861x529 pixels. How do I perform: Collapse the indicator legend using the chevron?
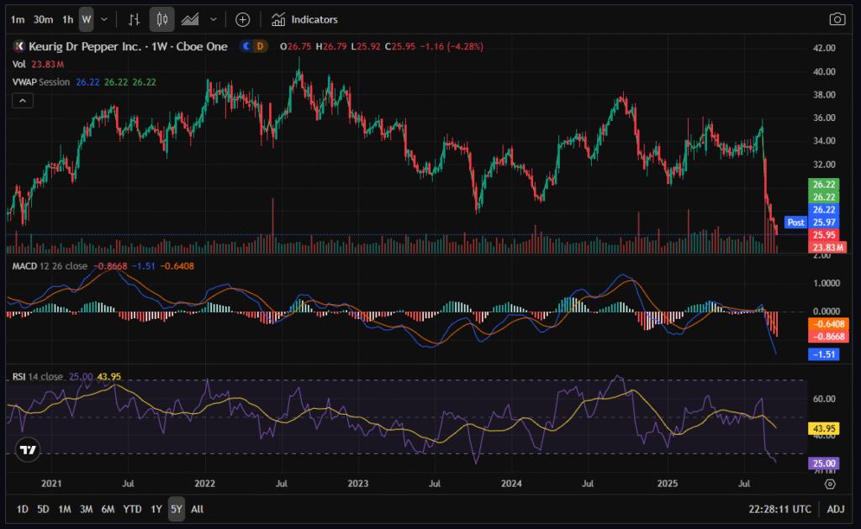23,101
